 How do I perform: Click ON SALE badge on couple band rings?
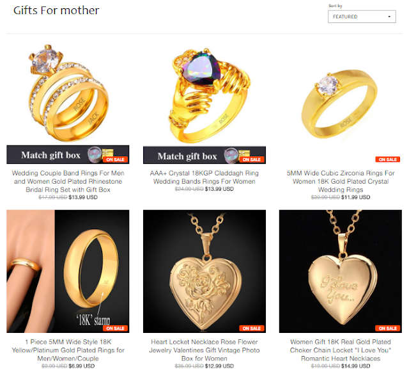point(115,159)
